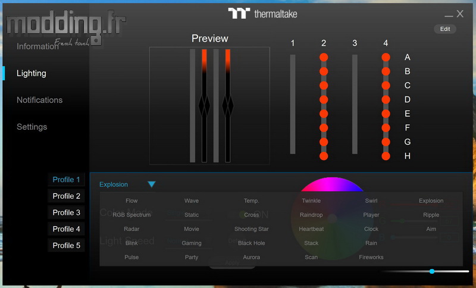Select the Twinkle effect
Screen dimensions: 476x288
click(311, 201)
